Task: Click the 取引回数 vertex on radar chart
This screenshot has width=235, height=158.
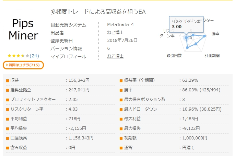Action: pyautogui.click(x=187, y=47)
